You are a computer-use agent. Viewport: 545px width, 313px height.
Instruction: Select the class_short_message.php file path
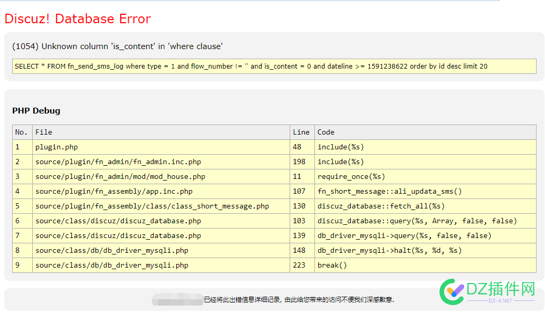pyautogui.click(x=152, y=206)
